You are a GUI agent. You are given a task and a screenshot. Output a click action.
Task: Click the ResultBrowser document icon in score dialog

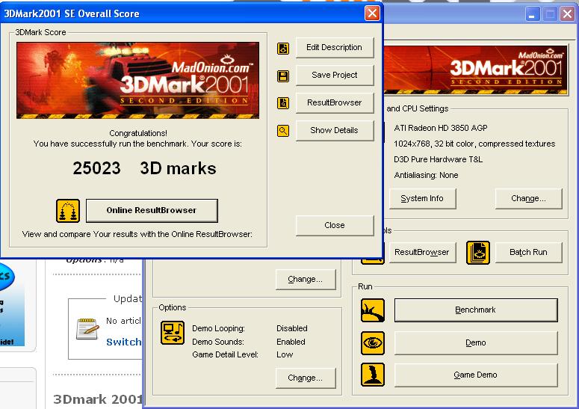283,103
